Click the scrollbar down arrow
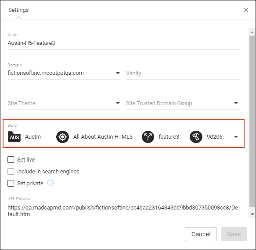 252,214
